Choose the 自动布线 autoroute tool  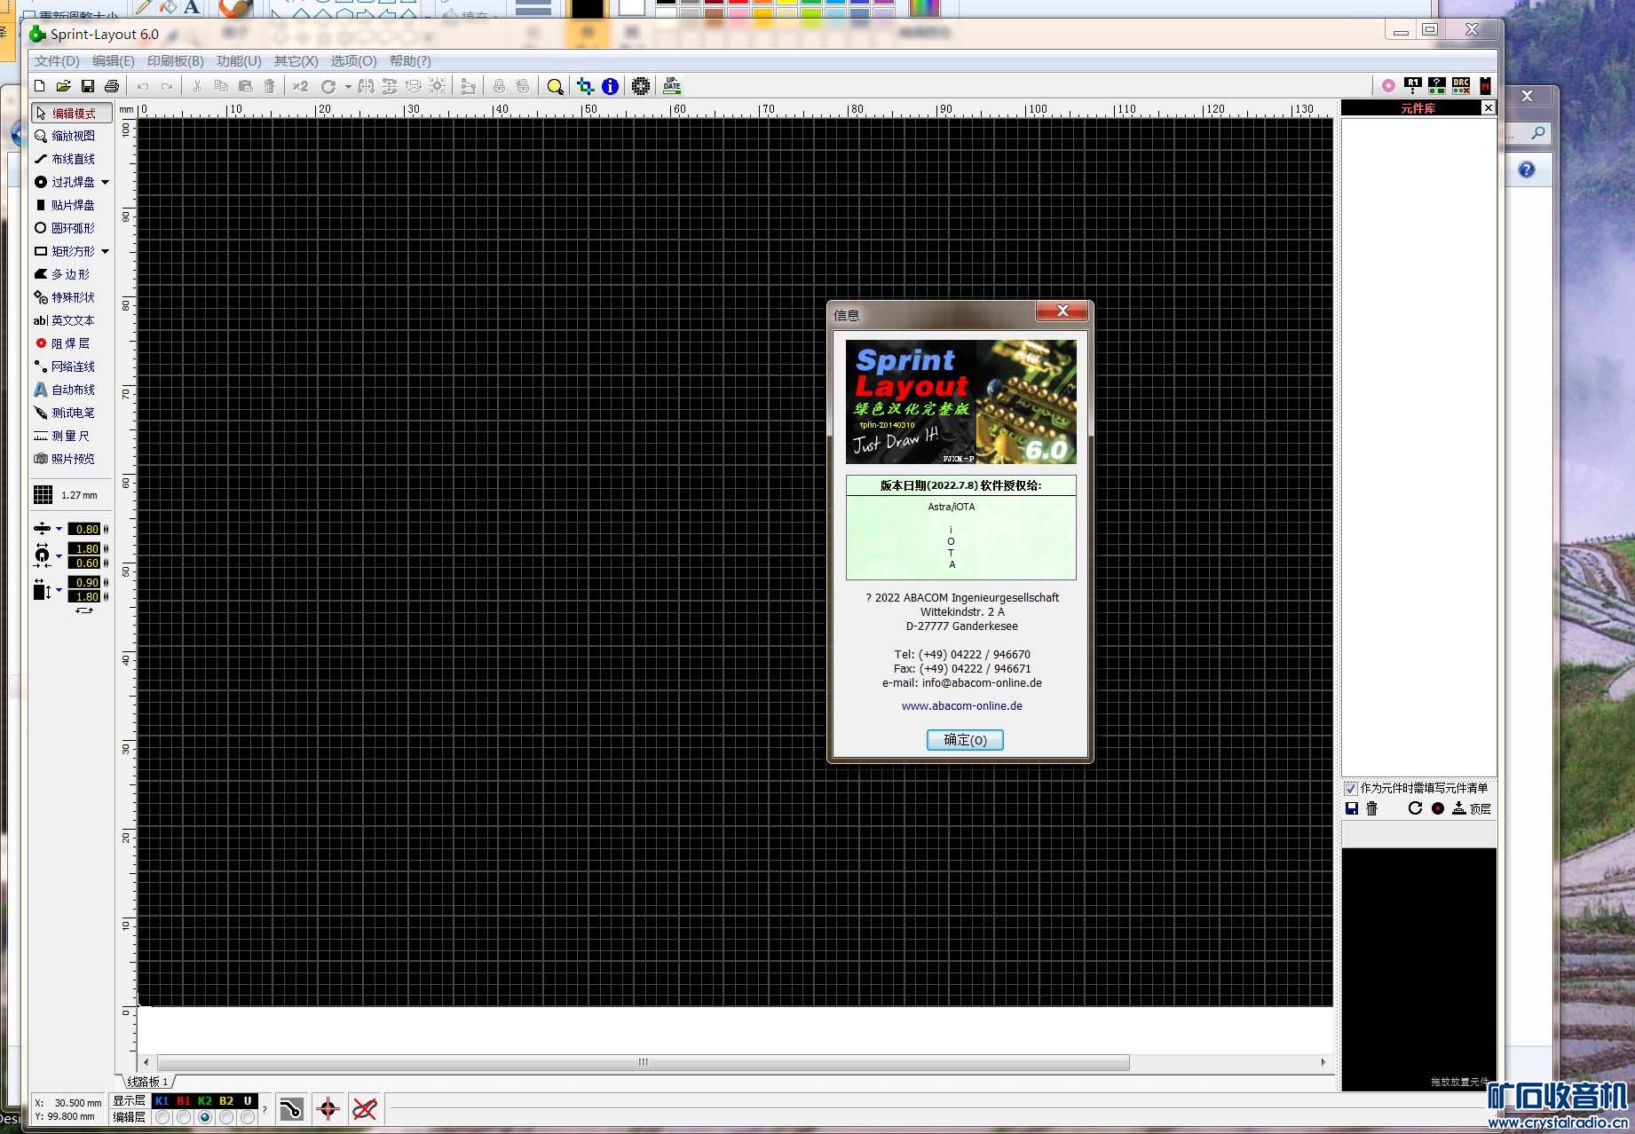coord(72,390)
